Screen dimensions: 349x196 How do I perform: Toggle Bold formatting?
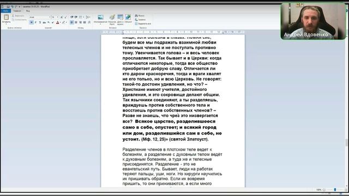click(32, 22)
